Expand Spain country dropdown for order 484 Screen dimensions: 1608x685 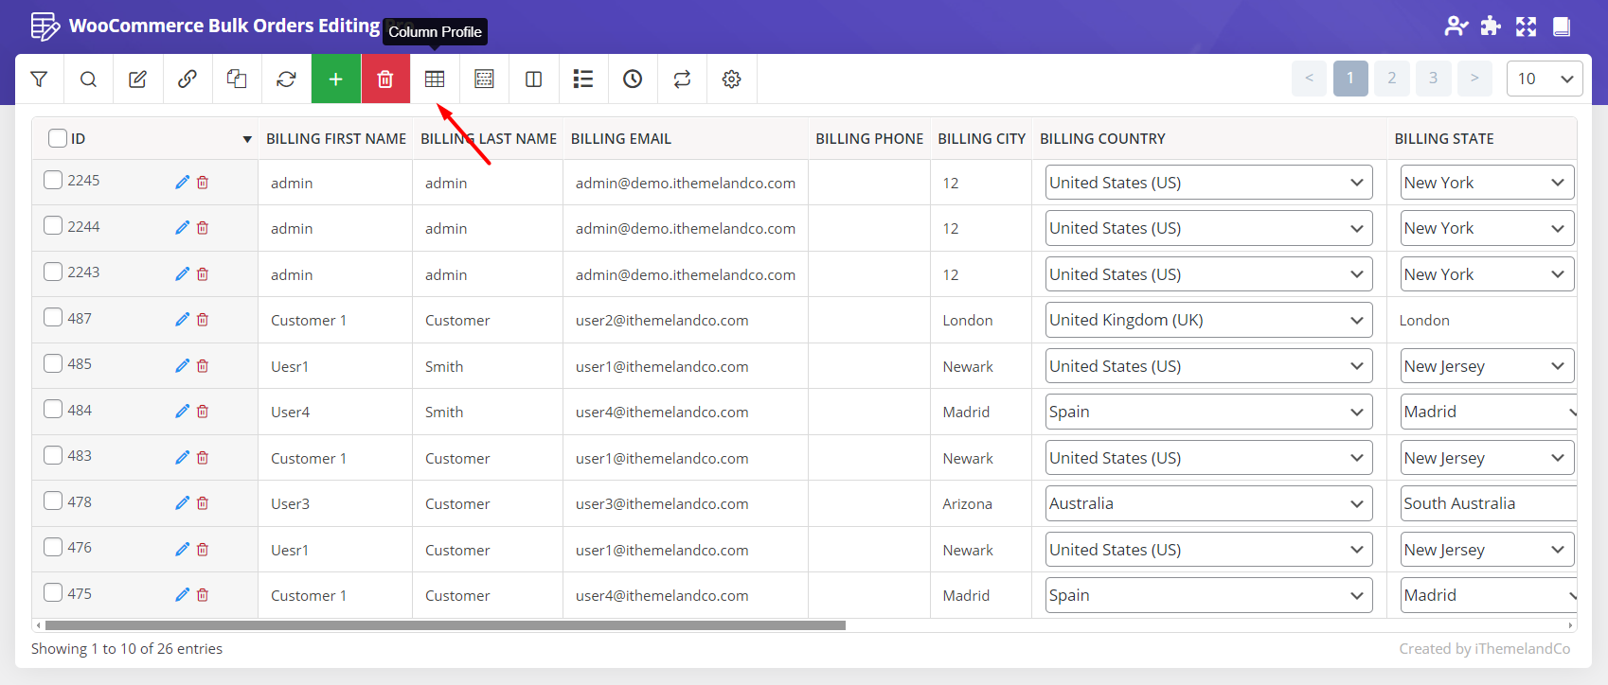tap(1209, 412)
